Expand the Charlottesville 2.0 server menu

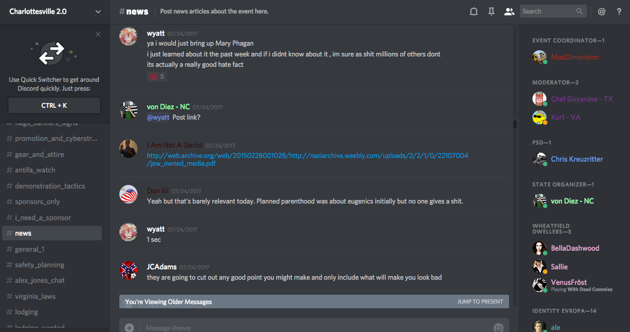(x=98, y=11)
